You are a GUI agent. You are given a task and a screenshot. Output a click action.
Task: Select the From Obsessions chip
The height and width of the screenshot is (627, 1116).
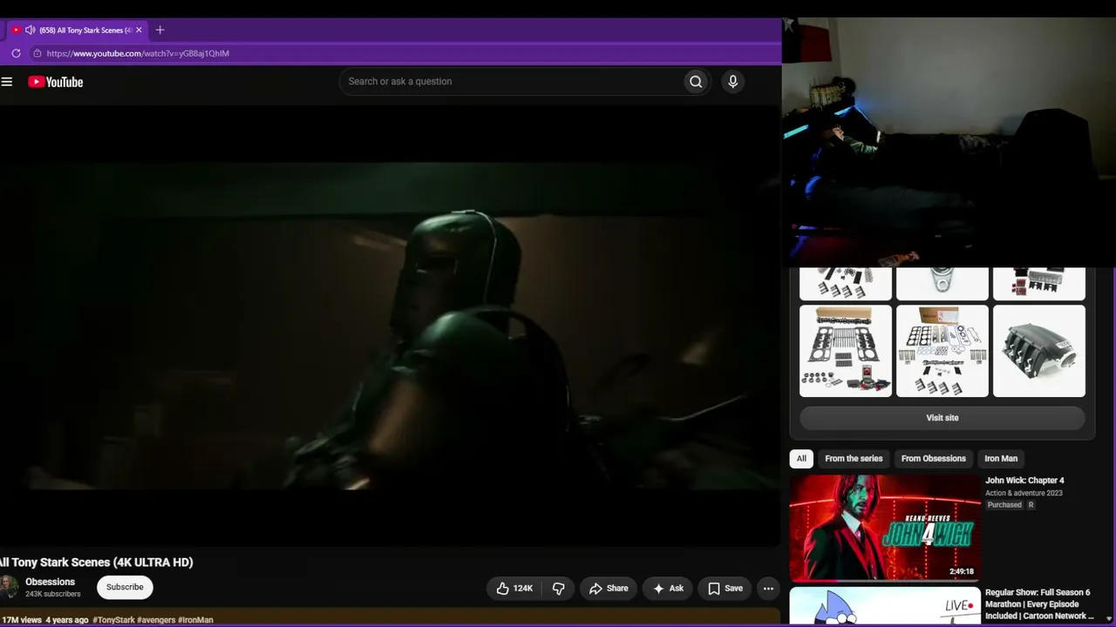(x=934, y=459)
